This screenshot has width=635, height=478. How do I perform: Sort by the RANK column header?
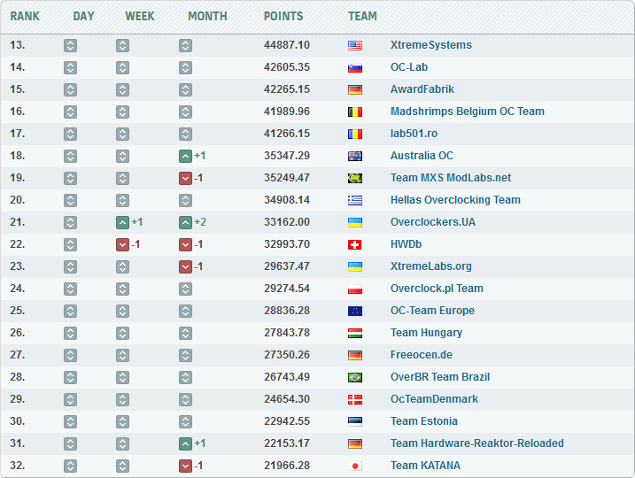pyautogui.click(x=25, y=16)
